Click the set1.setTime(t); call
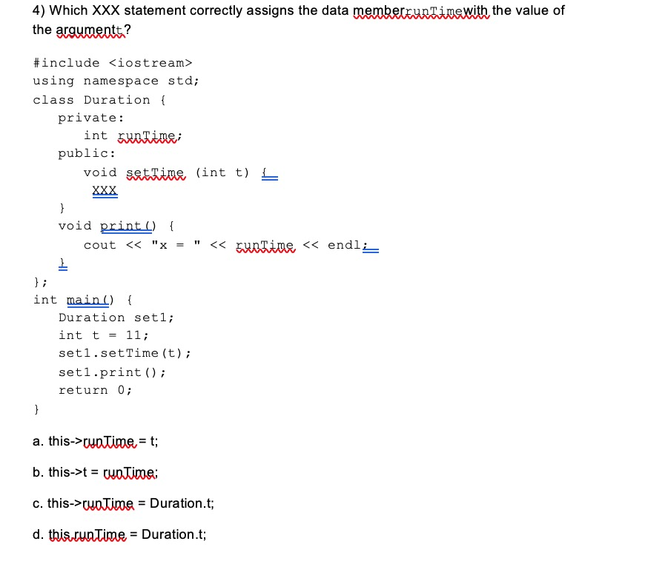Image resolution: width=648 pixels, height=564 pixels. coord(125,353)
